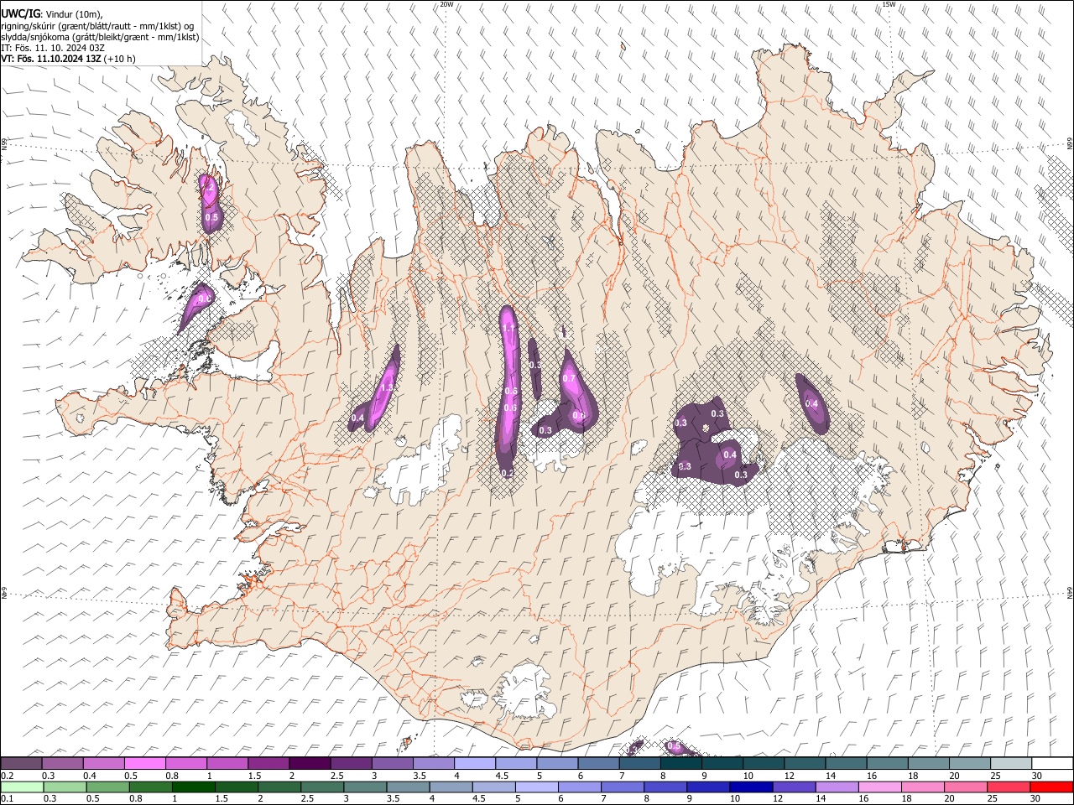Click the '15W' longitude label

click(x=889, y=4)
